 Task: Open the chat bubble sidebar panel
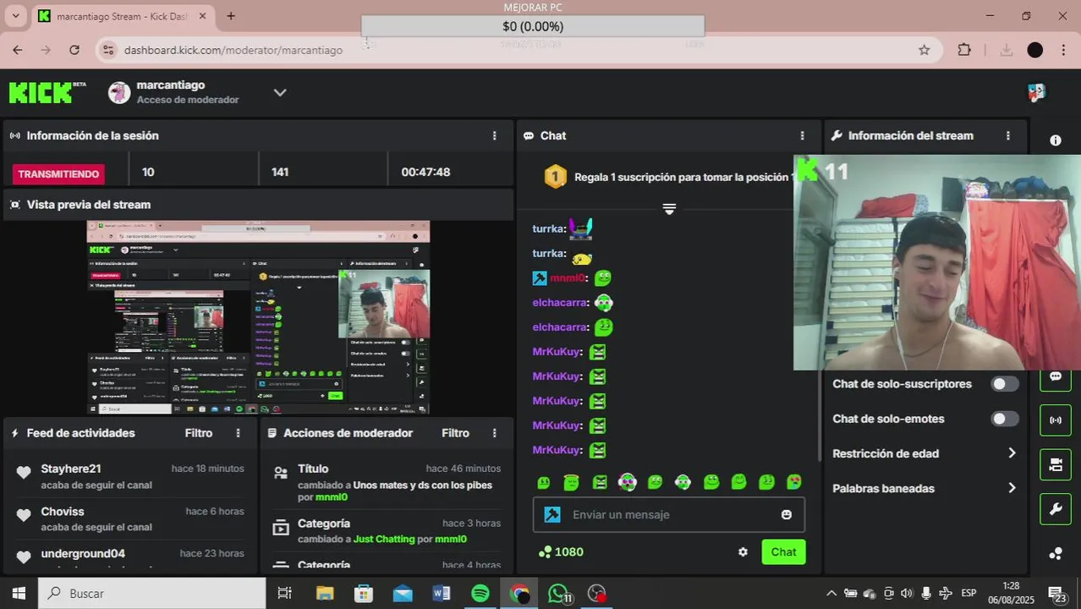coord(1056,376)
